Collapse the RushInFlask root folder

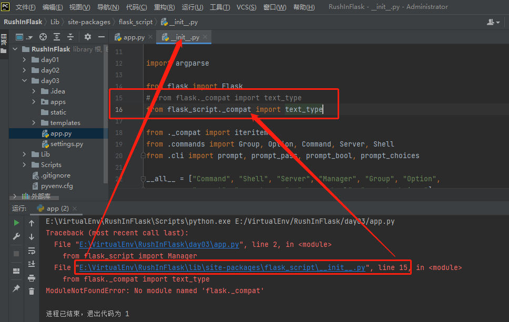pos(15,49)
